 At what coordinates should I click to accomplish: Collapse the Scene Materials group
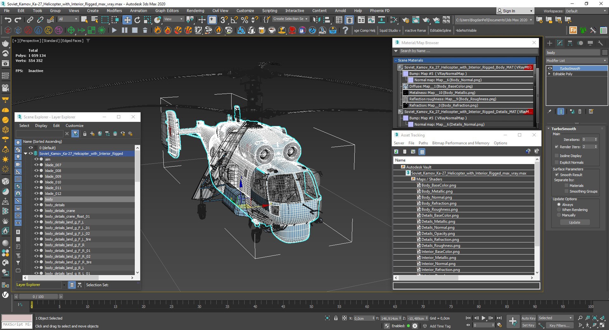tap(396, 60)
